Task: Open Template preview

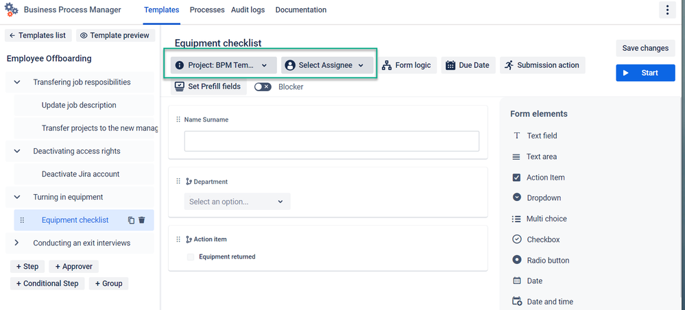Action: pyautogui.click(x=115, y=36)
